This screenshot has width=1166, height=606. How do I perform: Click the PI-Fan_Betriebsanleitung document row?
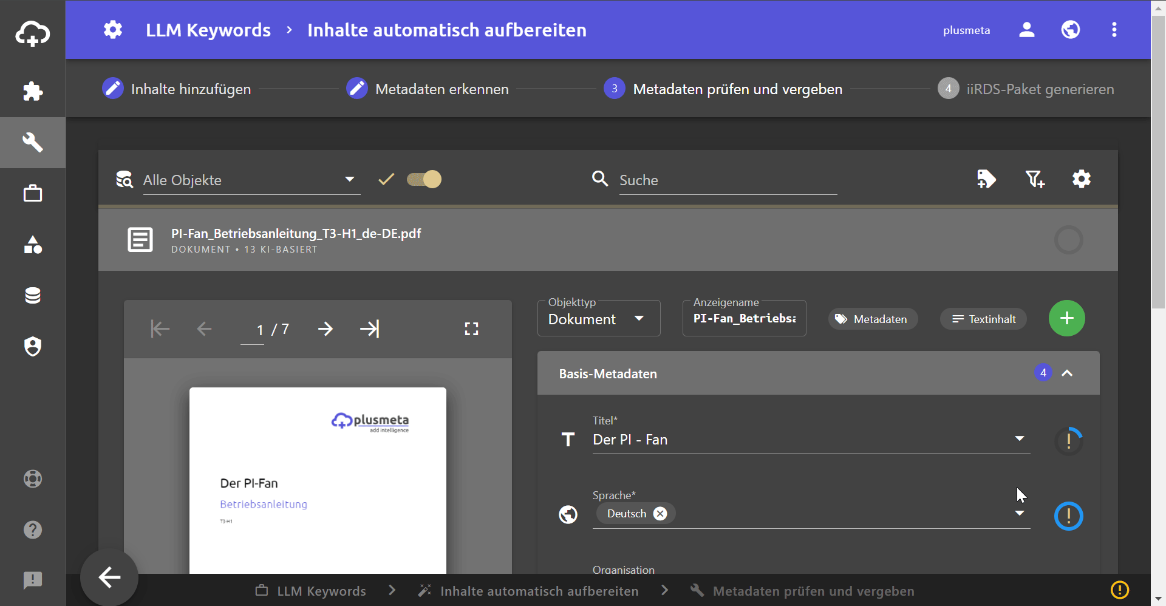(x=608, y=240)
